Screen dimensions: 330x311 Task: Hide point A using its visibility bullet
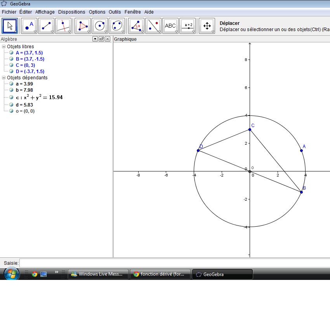click(x=12, y=53)
